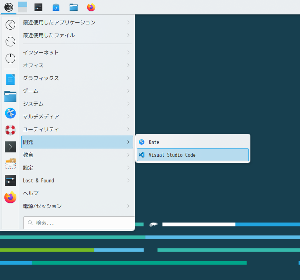Screen dimensions: 300x280
Task: Select the ゲーム category
Action: pos(77,91)
